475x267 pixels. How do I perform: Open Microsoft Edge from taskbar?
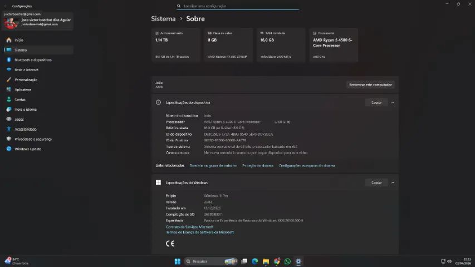(255, 261)
